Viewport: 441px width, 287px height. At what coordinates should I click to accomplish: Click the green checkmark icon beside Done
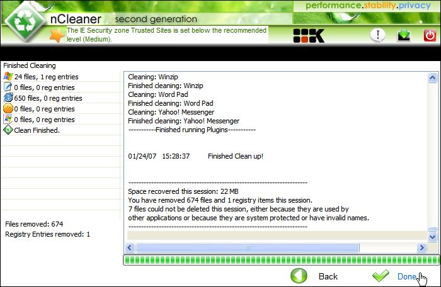(381, 276)
